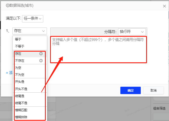Screen dimensions: 169x121
Task: Click the help icon next to 存在
Action: 41,54
